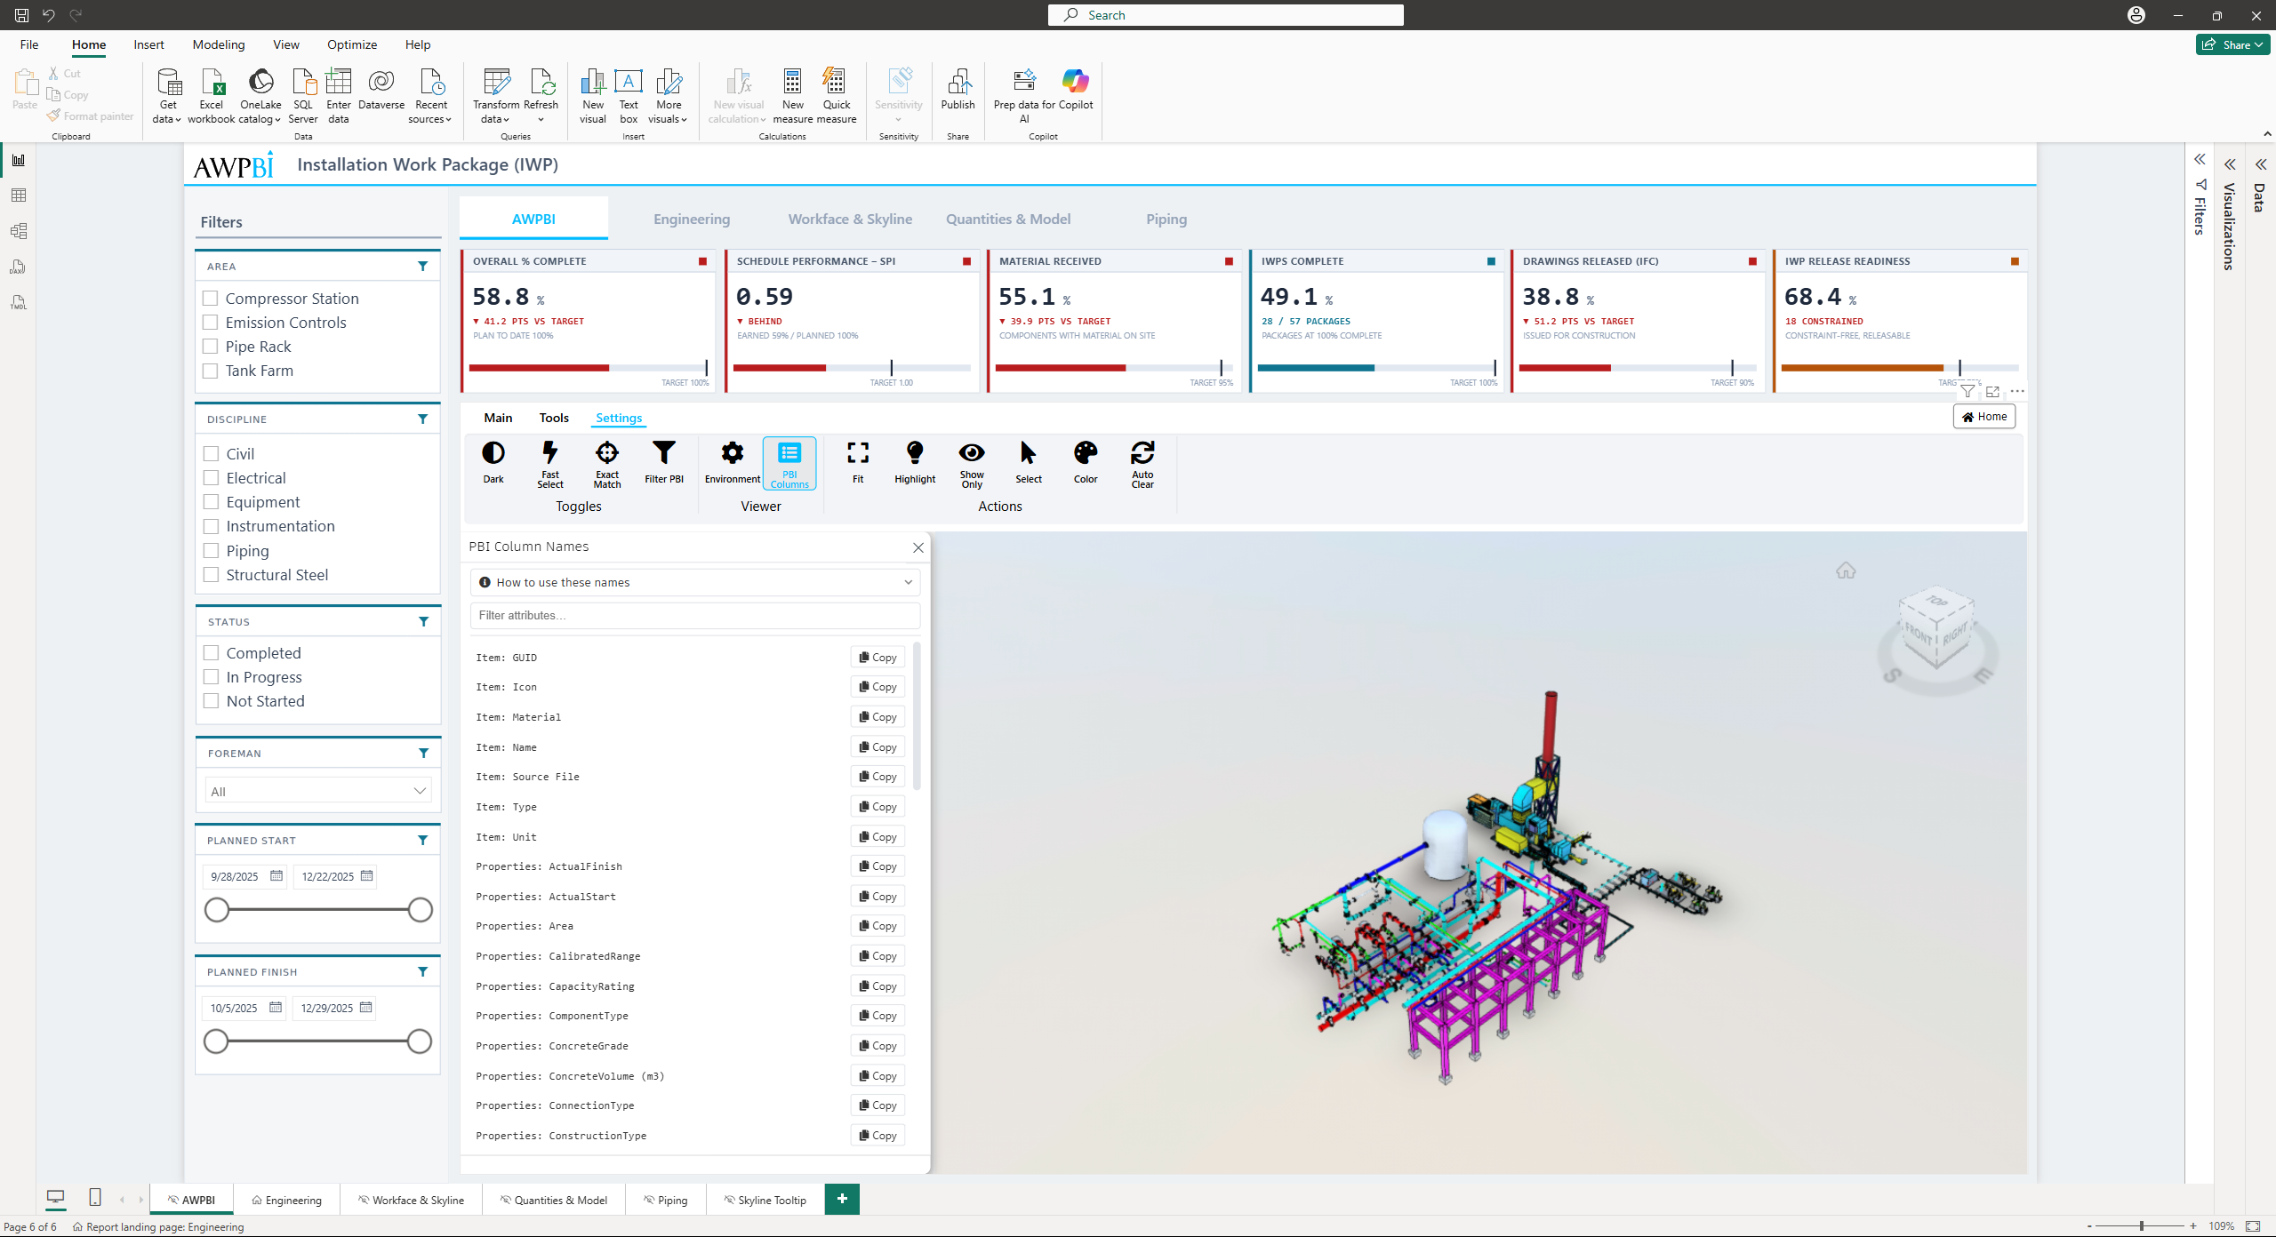Screen dimensions: 2276x1237
Task: Switch to Workface & Skyline navigation tab
Action: coord(850,219)
